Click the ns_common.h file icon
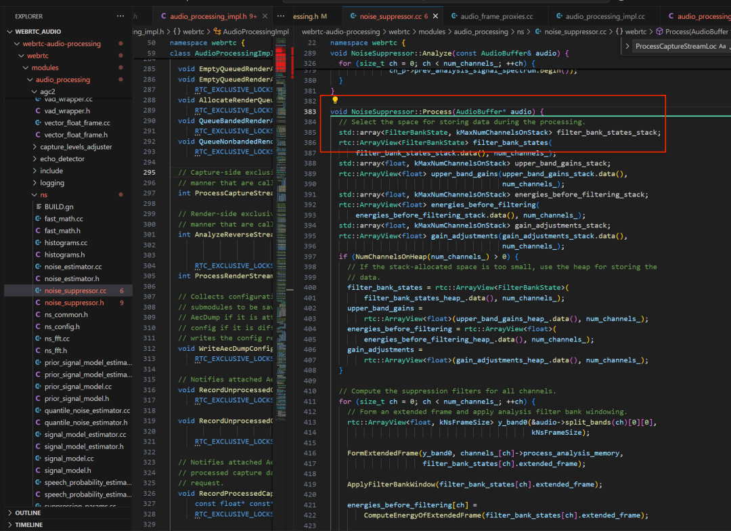This screenshot has height=531, width=731. click(x=38, y=314)
